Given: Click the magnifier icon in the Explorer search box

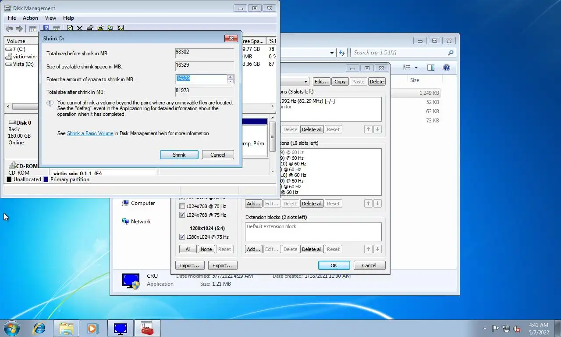Looking at the screenshot, I should point(451,53).
